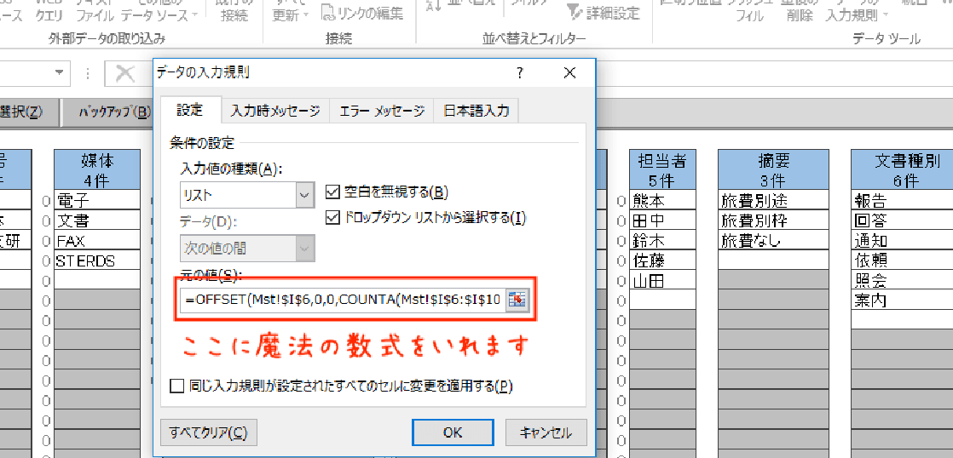953x458 pixels.
Task: Click the すべてクリア(C) button
Action: pos(209,432)
